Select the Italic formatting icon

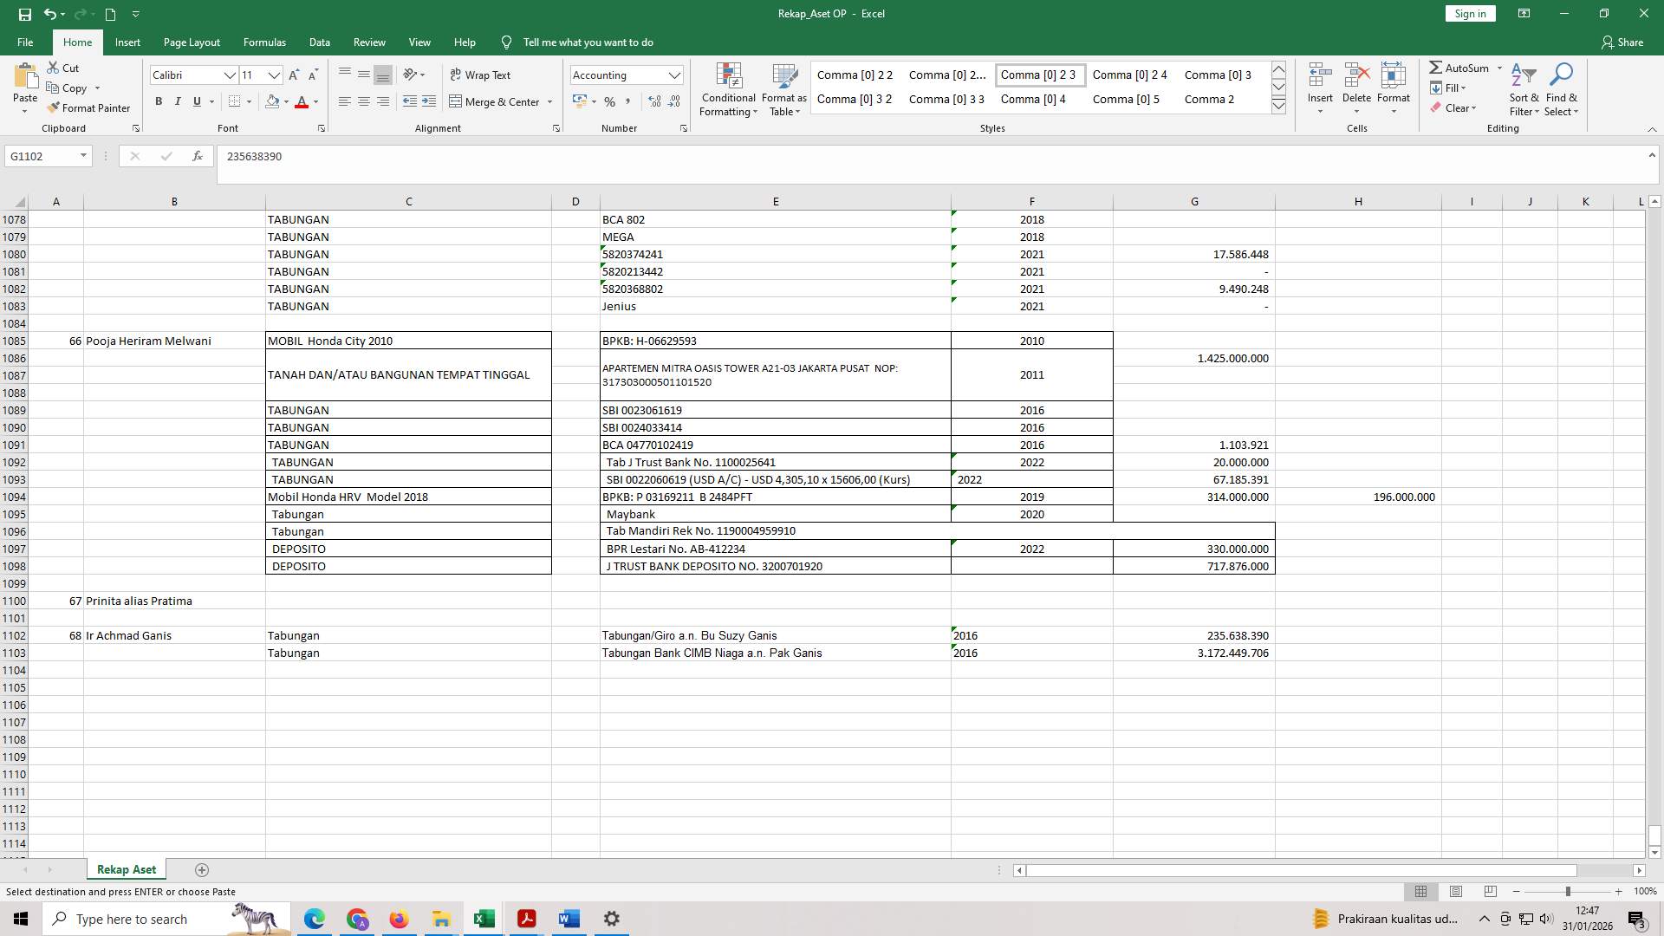[x=178, y=101]
